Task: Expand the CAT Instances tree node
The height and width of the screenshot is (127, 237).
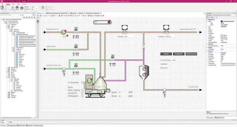Action: click(x=7, y=68)
